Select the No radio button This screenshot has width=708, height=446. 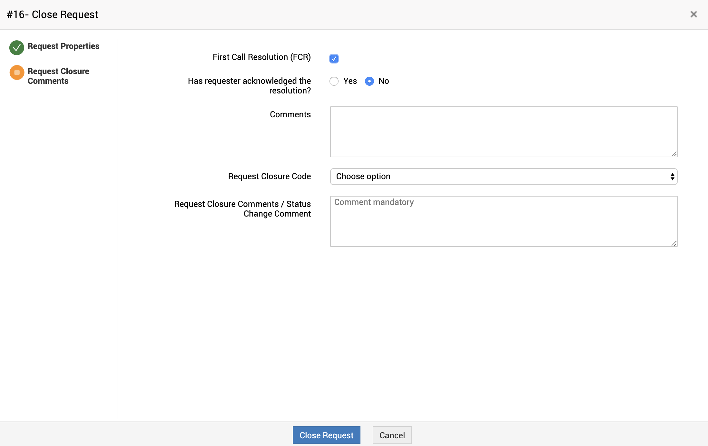pos(369,81)
